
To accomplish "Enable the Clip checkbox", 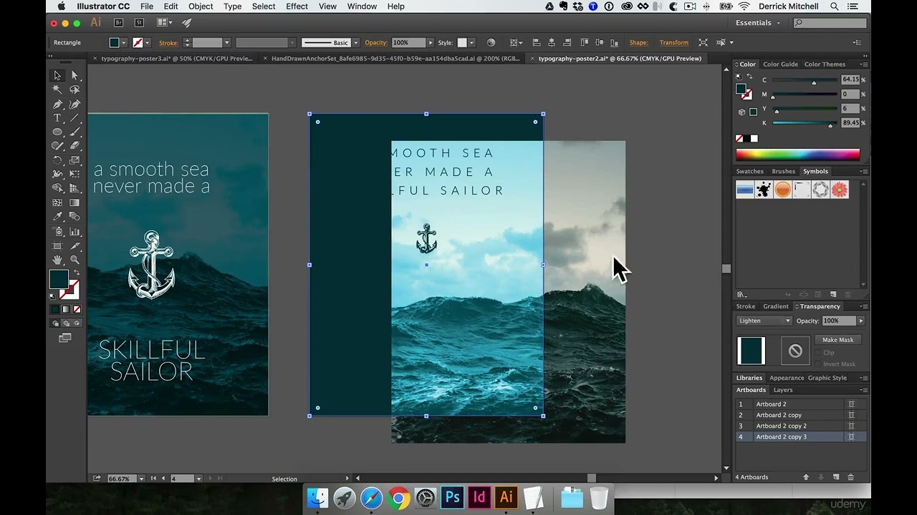I will (x=820, y=353).
